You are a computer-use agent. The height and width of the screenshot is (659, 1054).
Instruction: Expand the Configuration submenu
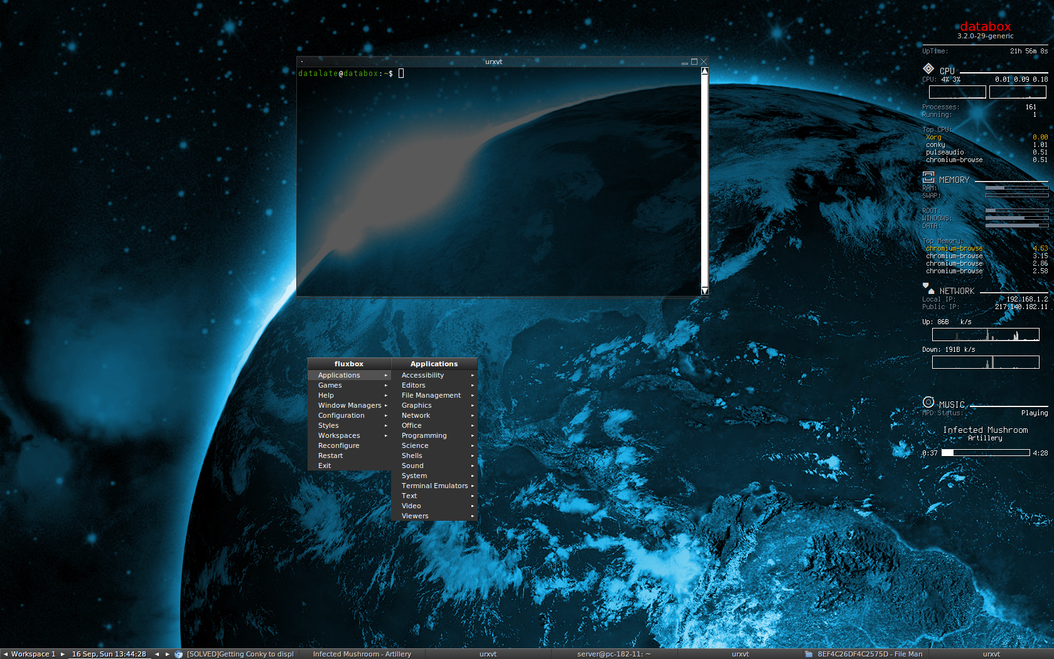click(x=349, y=415)
